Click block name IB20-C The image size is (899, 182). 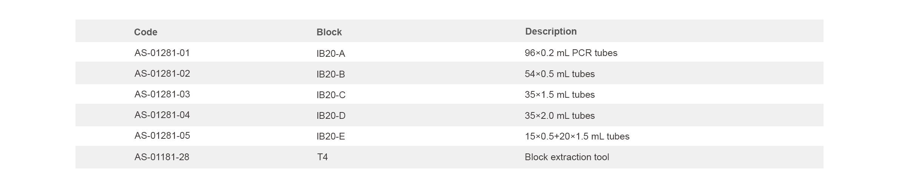point(331,95)
